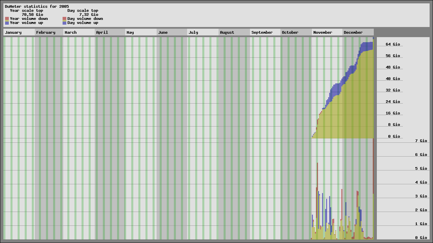
Task: Click the '56 Gio' year axis label
Action: (x=393, y=56)
